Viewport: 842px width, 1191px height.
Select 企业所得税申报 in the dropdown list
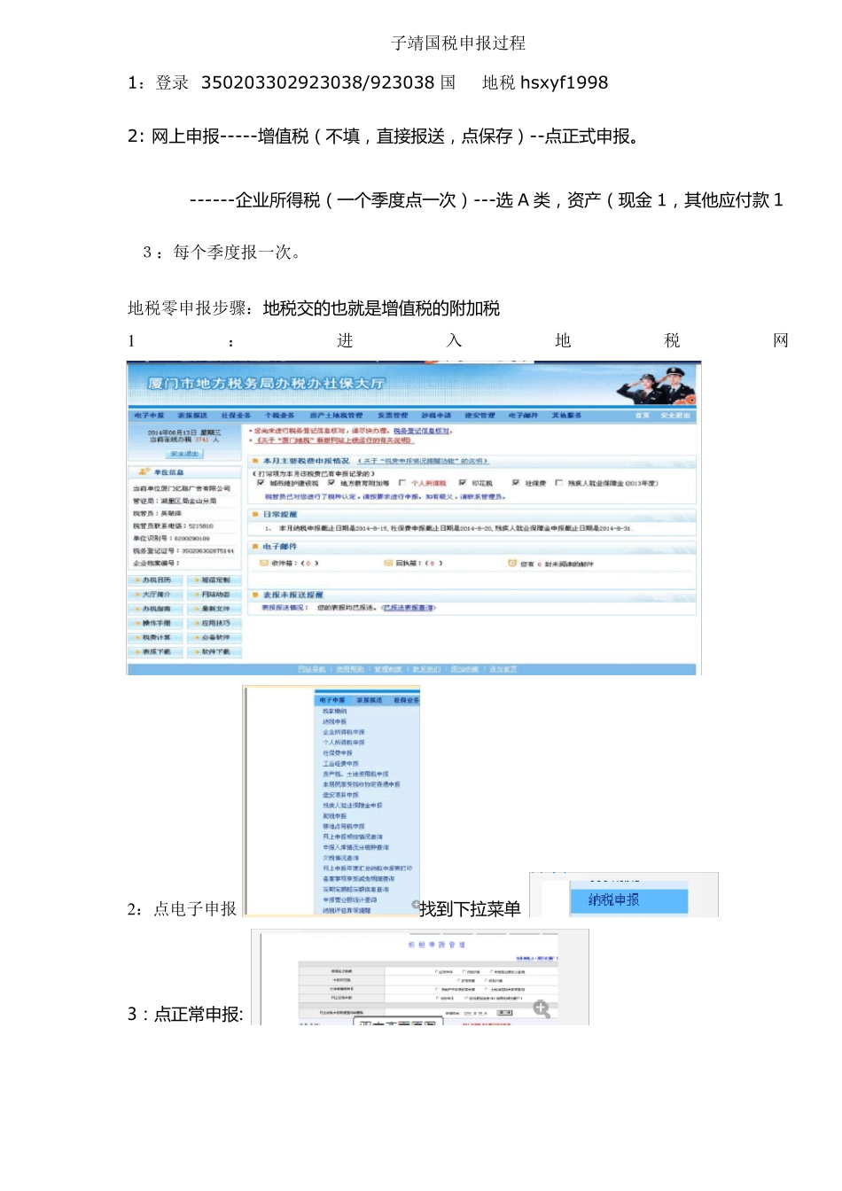pos(344,733)
